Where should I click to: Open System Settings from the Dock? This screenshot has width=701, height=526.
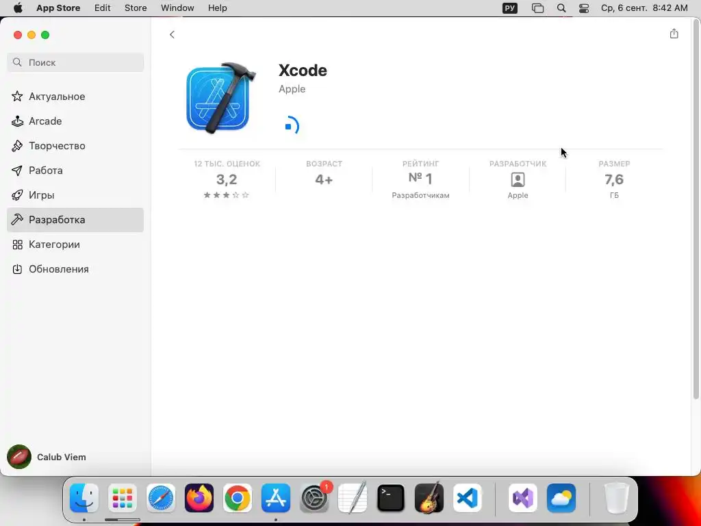point(314,498)
